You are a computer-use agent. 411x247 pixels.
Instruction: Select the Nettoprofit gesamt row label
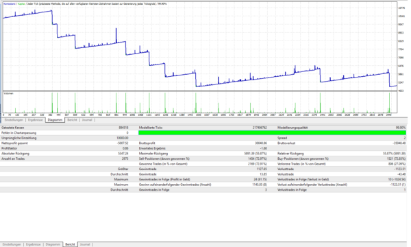[x=14, y=143]
